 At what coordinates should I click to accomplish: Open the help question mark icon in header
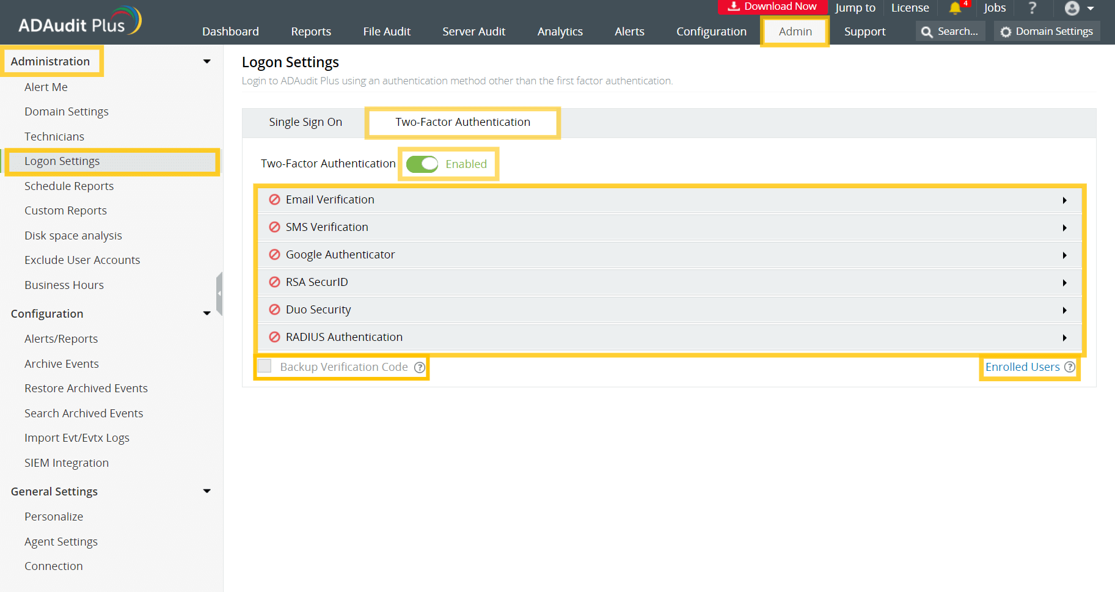pyautogui.click(x=1033, y=8)
